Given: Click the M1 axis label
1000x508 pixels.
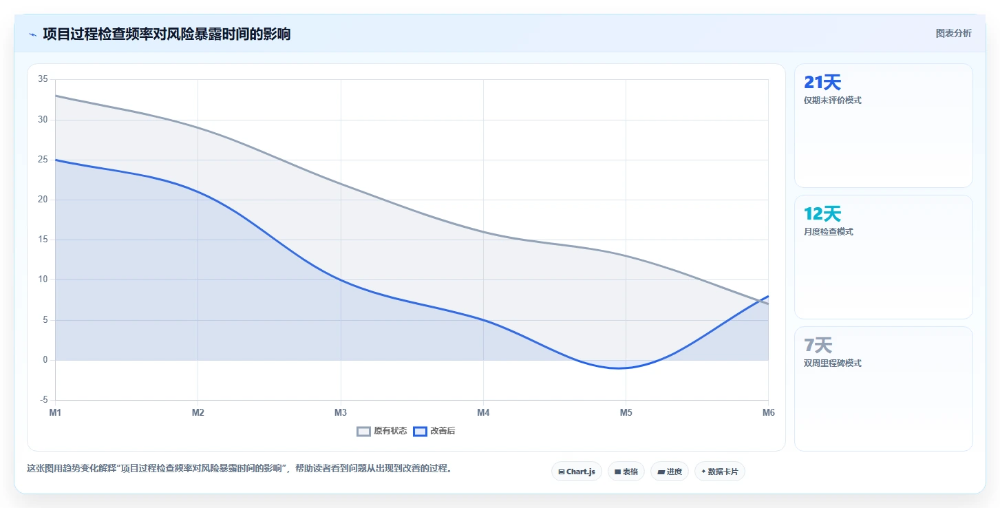Looking at the screenshot, I should tap(55, 412).
